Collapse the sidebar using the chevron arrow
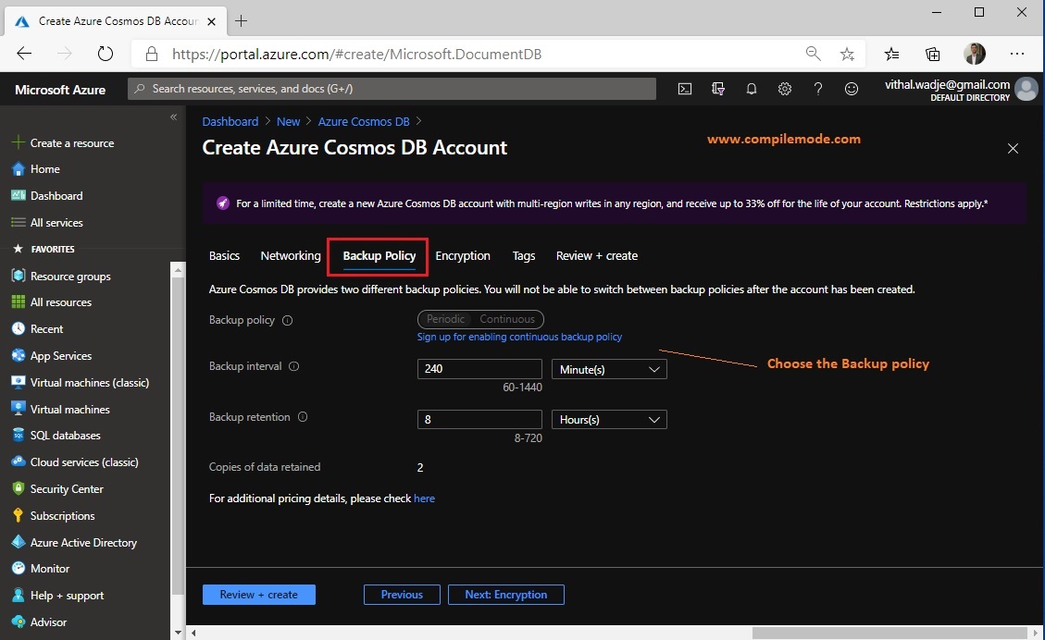 (x=173, y=117)
